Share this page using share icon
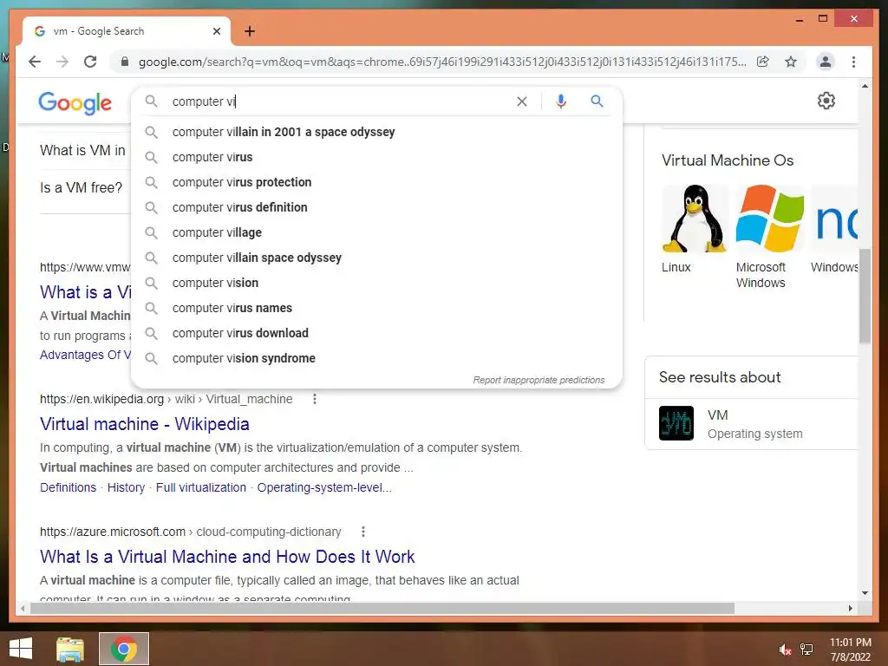 point(763,62)
